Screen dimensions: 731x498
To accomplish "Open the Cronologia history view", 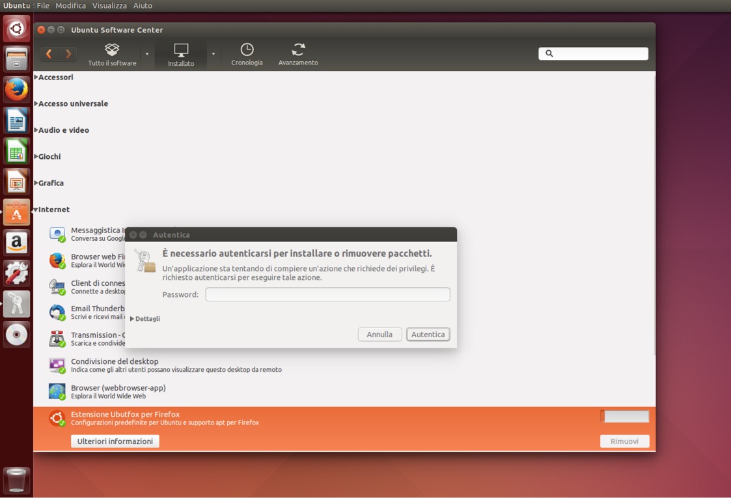I will [x=247, y=55].
